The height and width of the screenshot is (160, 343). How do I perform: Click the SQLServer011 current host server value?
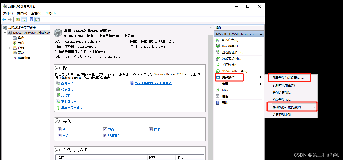click(87, 47)
